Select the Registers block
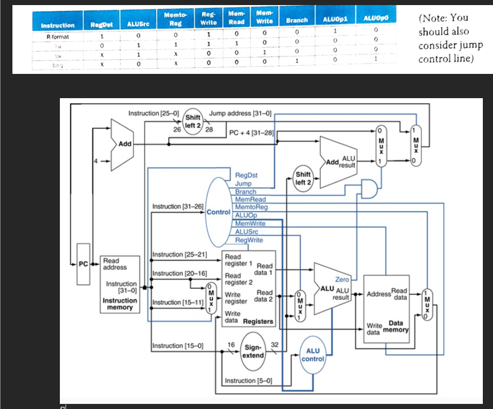Image resolution: width=493 pixels, height=409 pixels. pos(247,288)
